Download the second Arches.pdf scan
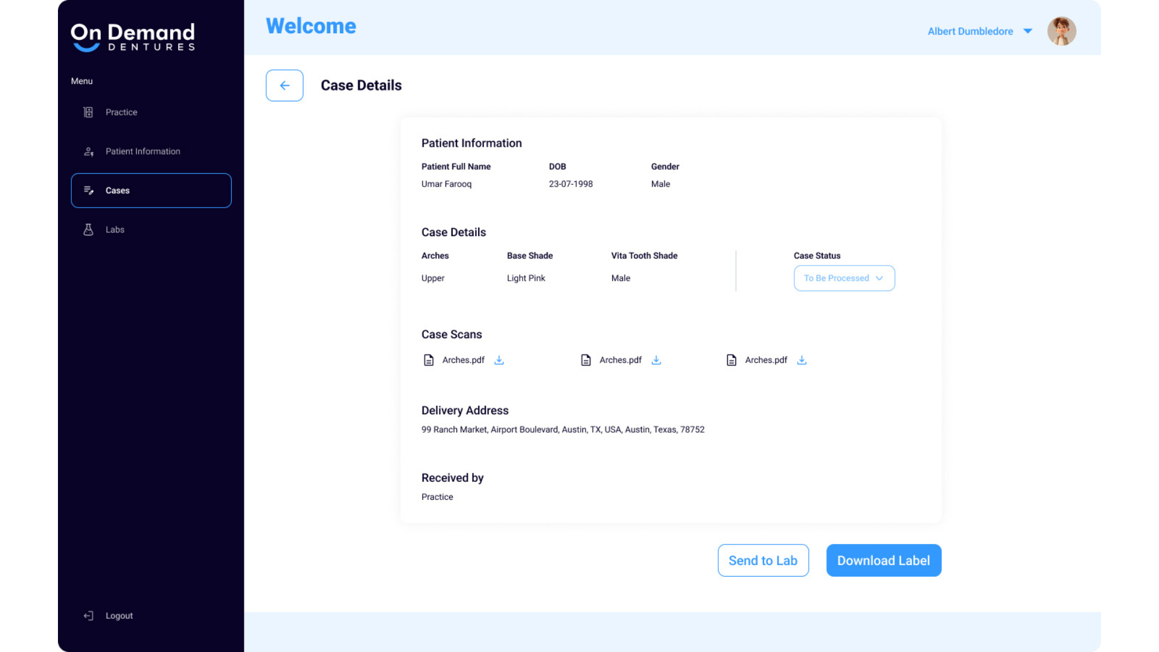 (x=656, y=360)
